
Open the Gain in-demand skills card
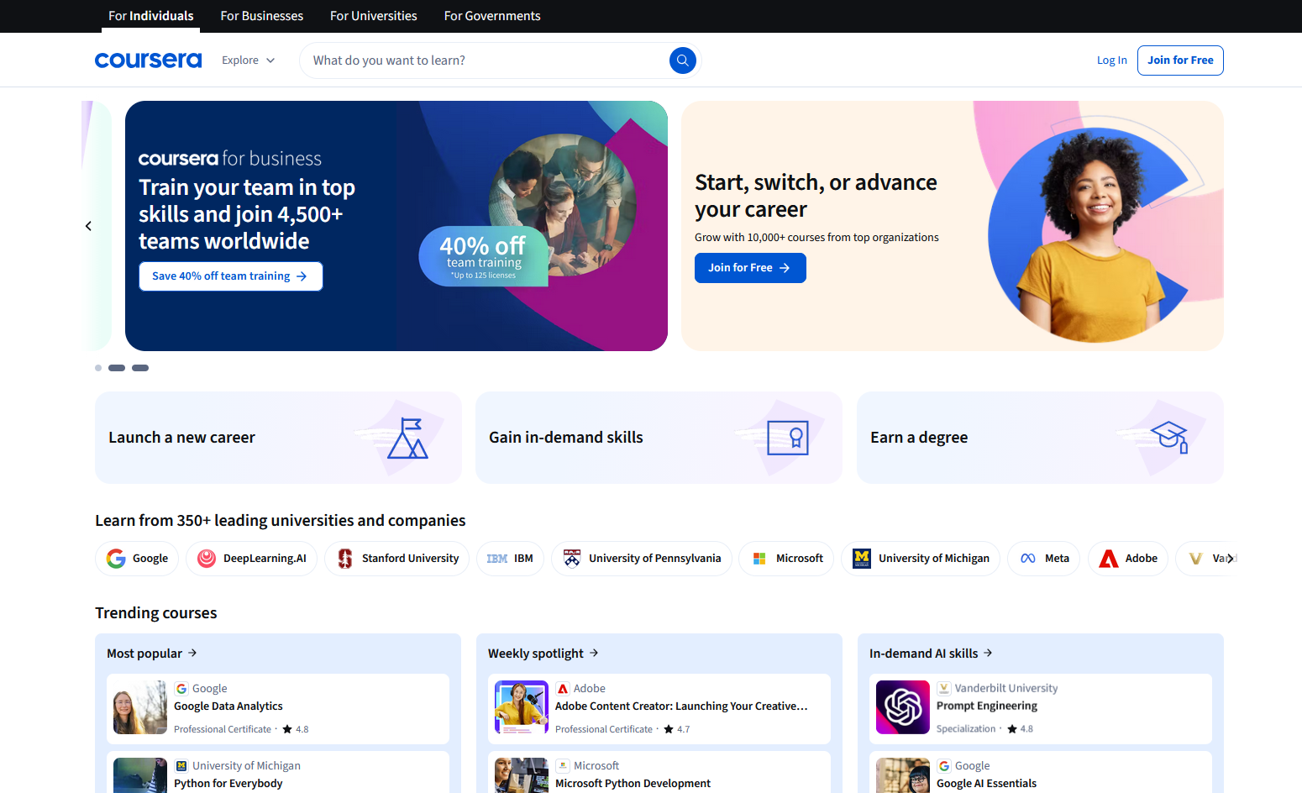point(659,438)
